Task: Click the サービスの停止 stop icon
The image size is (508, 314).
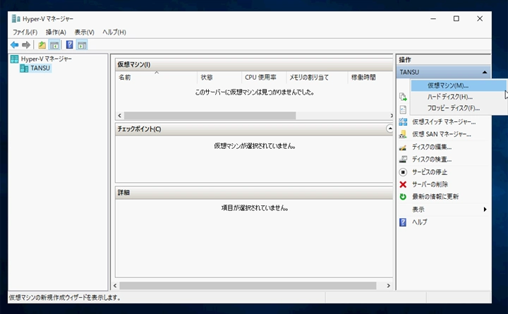Action: pos(403,171)
